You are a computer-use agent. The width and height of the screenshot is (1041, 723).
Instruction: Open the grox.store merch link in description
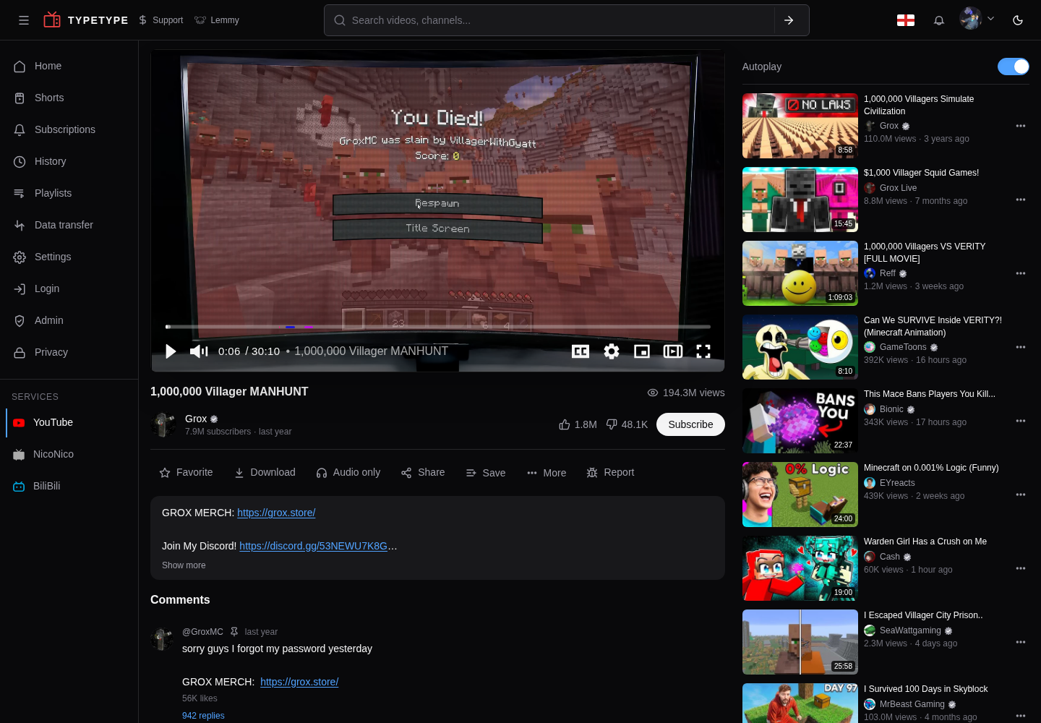(276, 513)
